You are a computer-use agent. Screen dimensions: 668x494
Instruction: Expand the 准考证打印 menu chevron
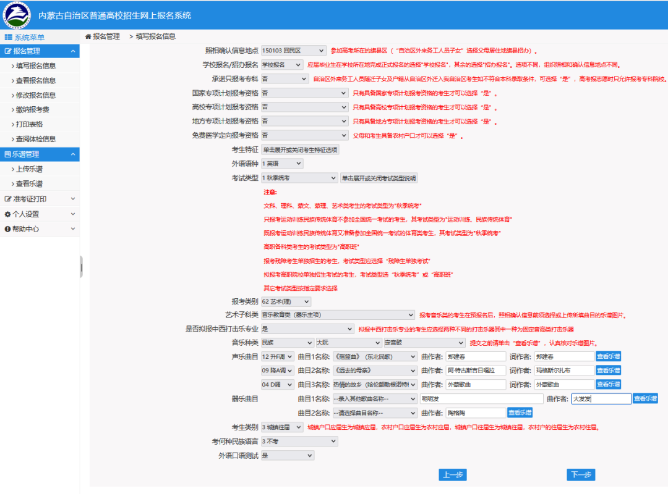pos(73,199)
